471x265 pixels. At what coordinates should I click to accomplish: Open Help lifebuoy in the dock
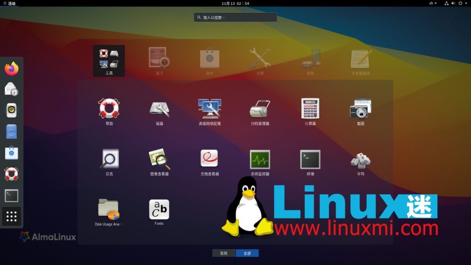click(x=11, y=174)
